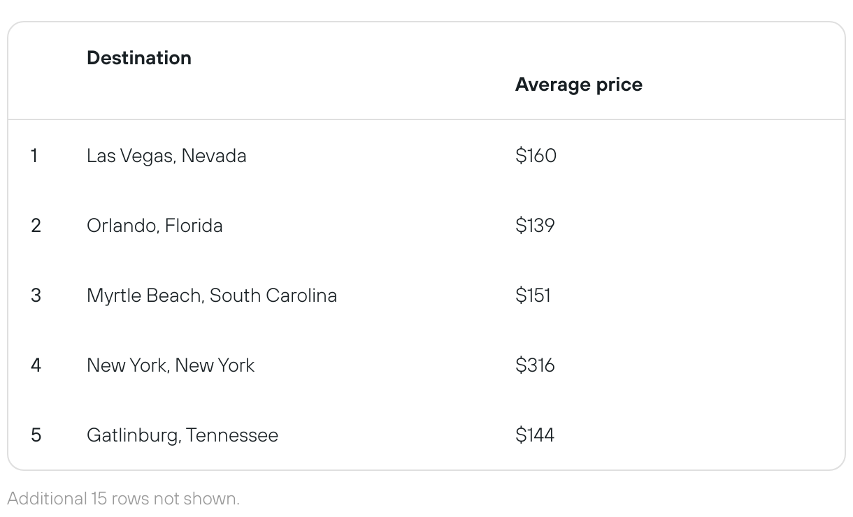Click the $160 average price value

(536, 155)
